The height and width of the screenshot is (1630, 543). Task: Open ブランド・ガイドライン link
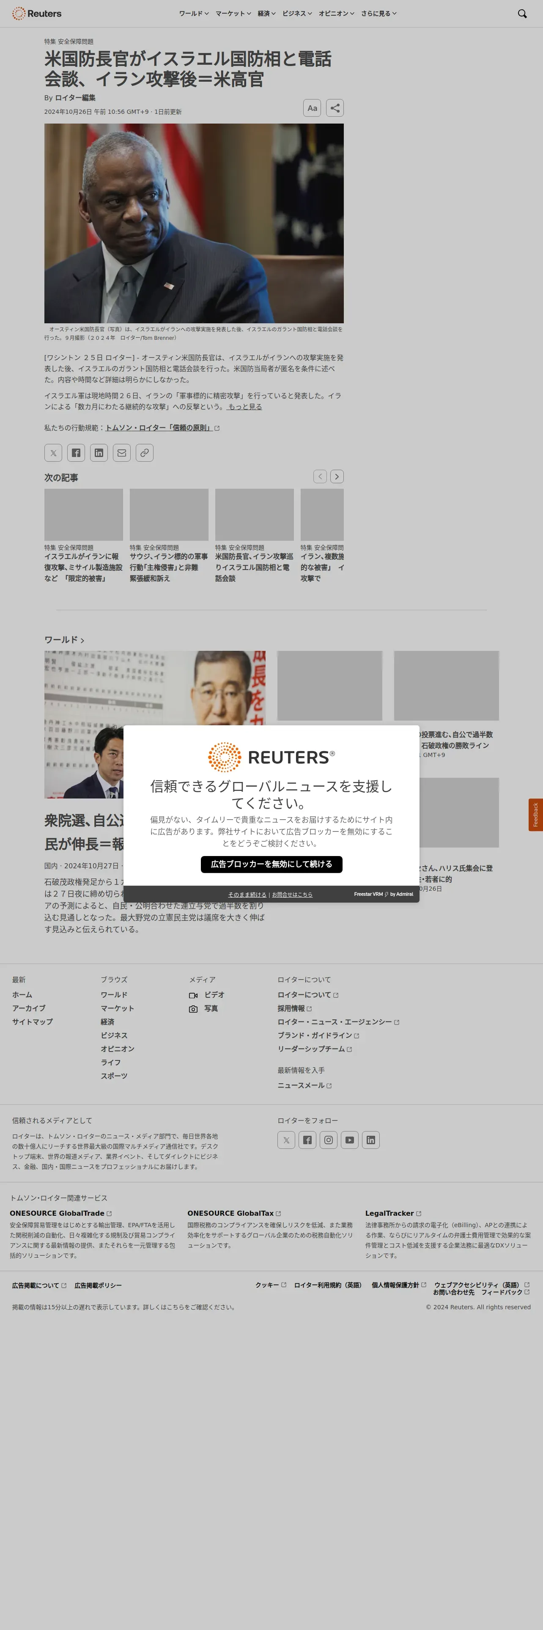coord(318,1036)
